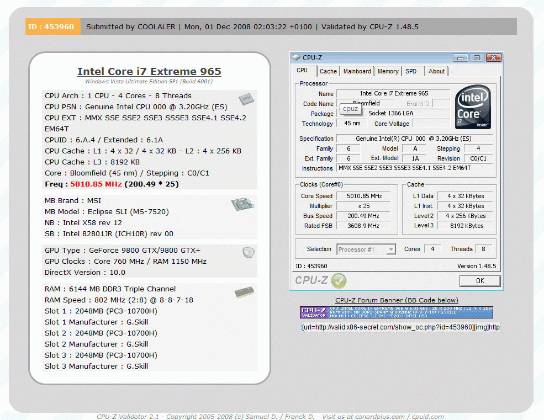Click the Rated FSB value 3608.9 MHz
Viewport: 544px width, 420px height.
click(363, 225)
